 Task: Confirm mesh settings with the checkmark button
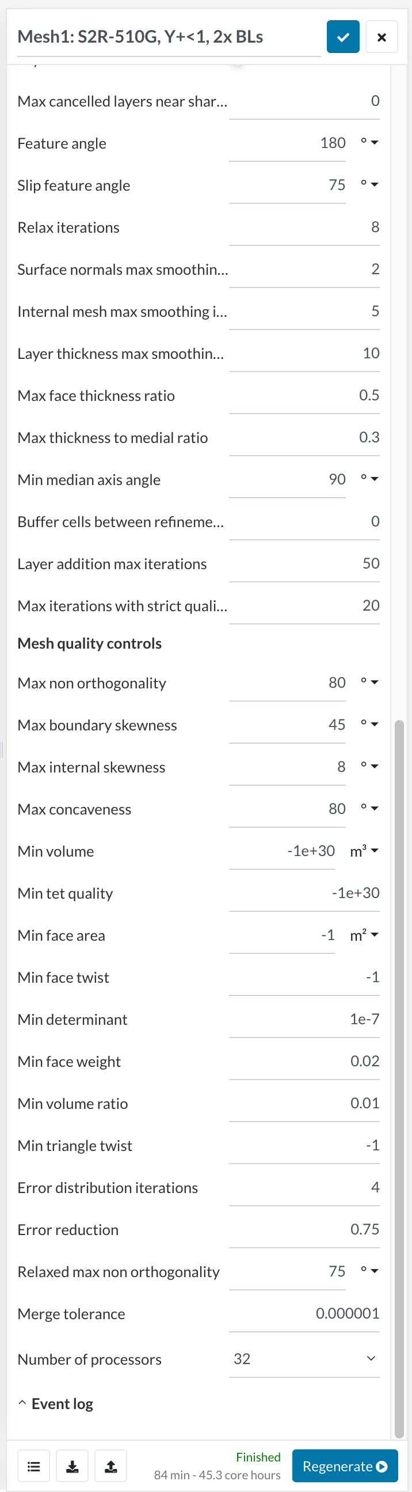(342, 37)
